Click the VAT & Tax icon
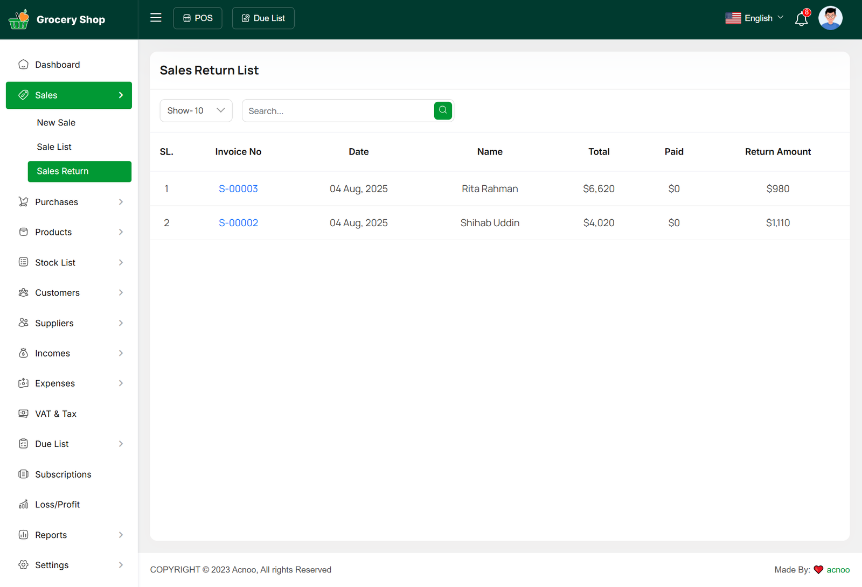This screenshot has width=862, height=587. [x=23, y=414]
